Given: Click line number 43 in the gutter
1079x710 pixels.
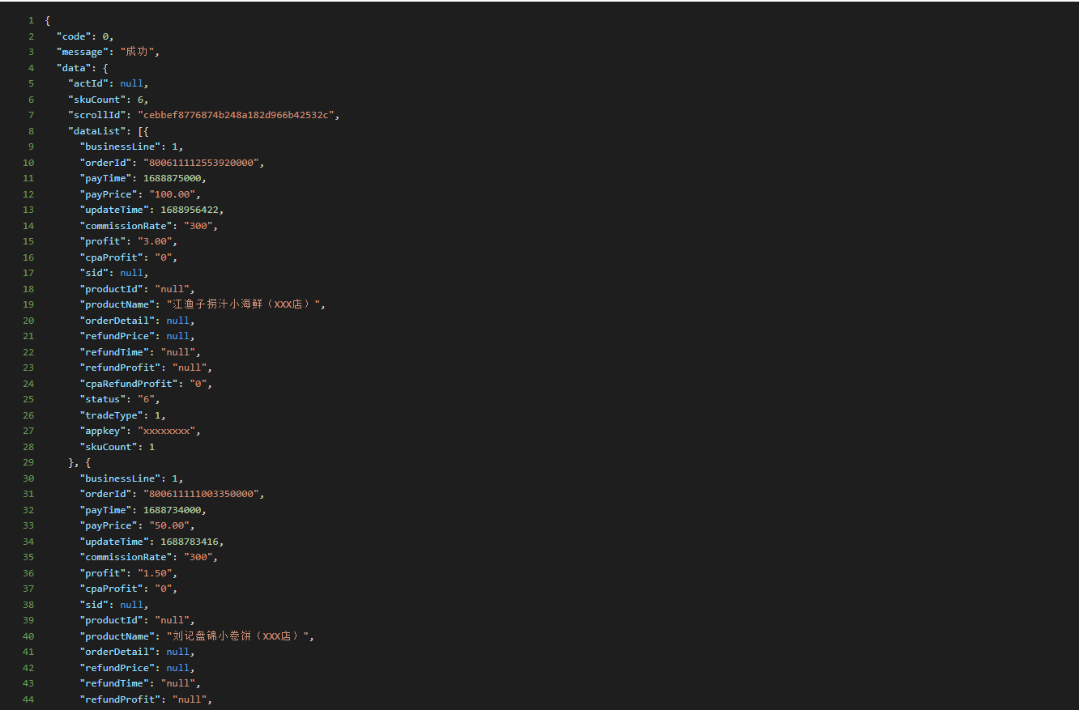Looking at the screenshot, I should click(28, 683).
